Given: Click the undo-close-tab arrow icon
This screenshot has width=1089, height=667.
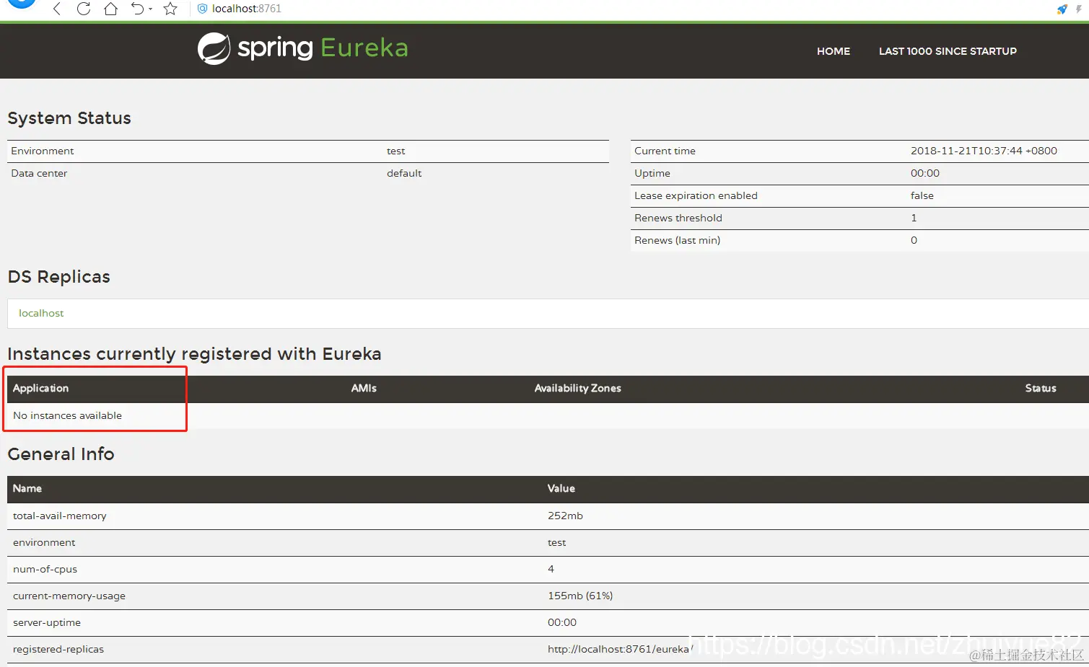Looking at the screenshot, I should pyautogui.click(x=137, y=9).
